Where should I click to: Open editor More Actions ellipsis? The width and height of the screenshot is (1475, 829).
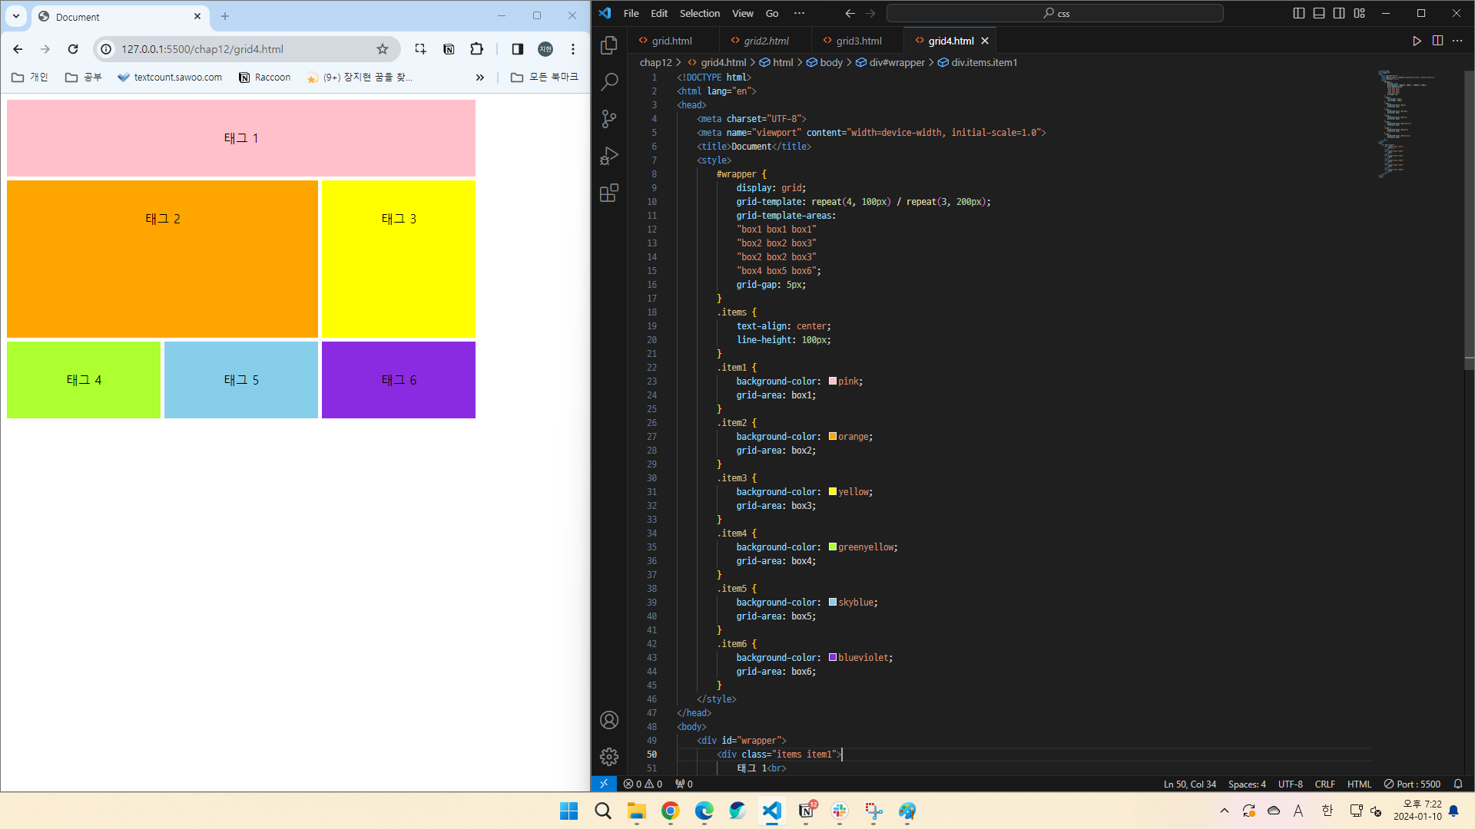1457,41
